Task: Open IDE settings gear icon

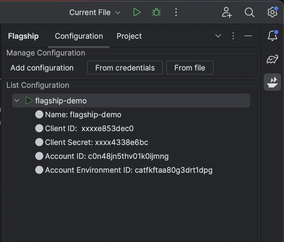Action: click(x=272, y=12)
